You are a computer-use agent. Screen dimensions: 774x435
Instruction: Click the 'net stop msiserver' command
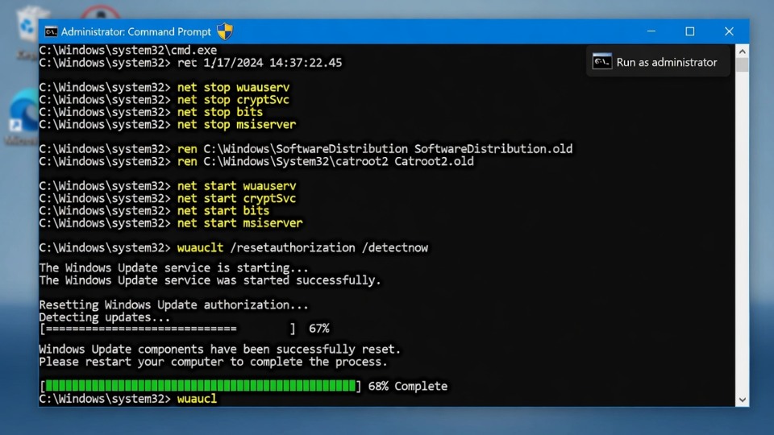(236, 124)
